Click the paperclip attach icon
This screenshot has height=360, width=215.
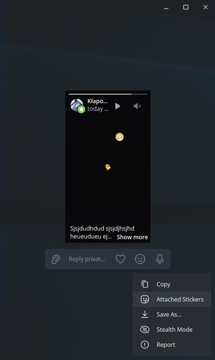(x=56, y=259)
